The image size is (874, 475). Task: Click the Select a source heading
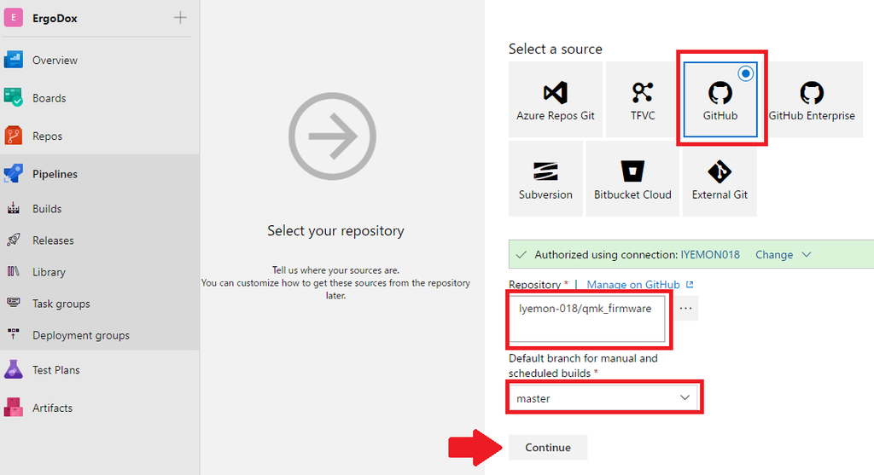point(555,49)
